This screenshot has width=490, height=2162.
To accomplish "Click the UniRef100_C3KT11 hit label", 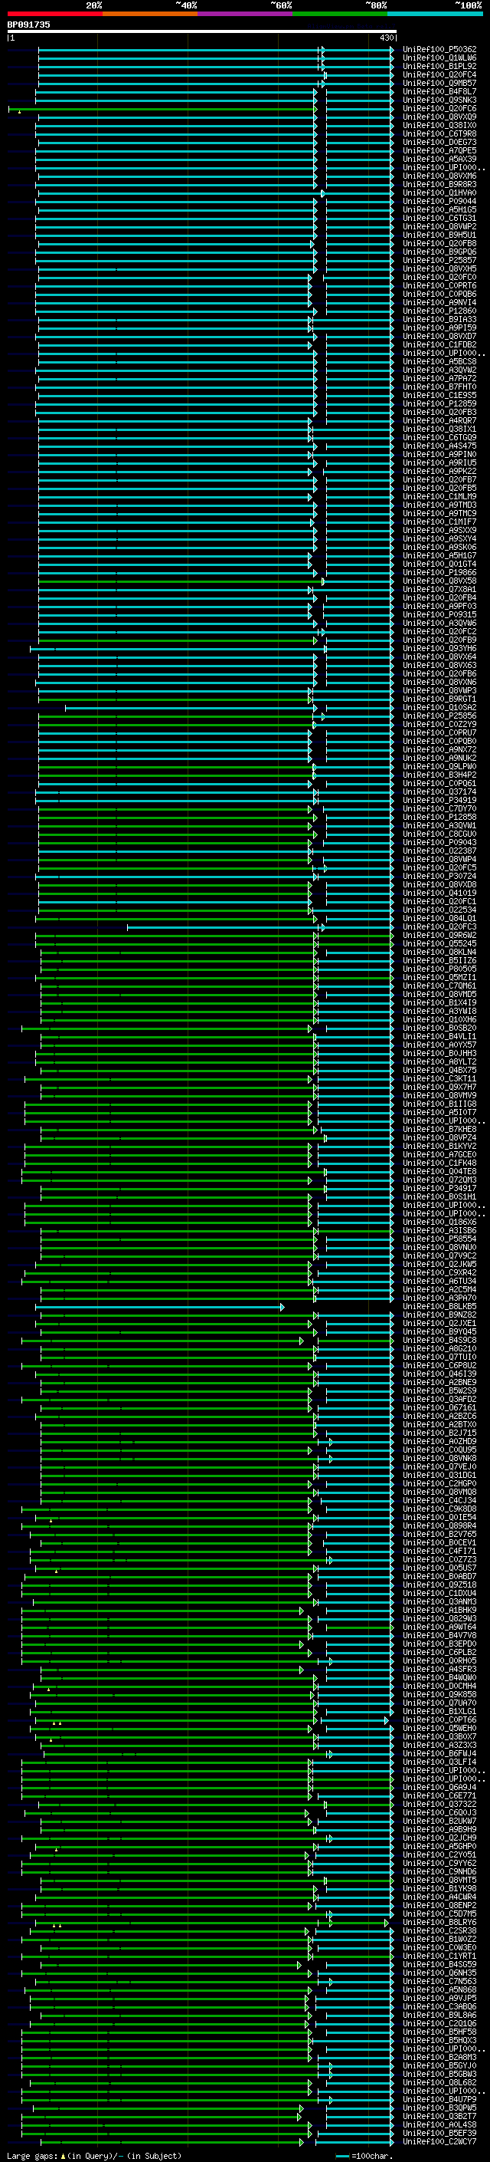I will coord(439,1078).
